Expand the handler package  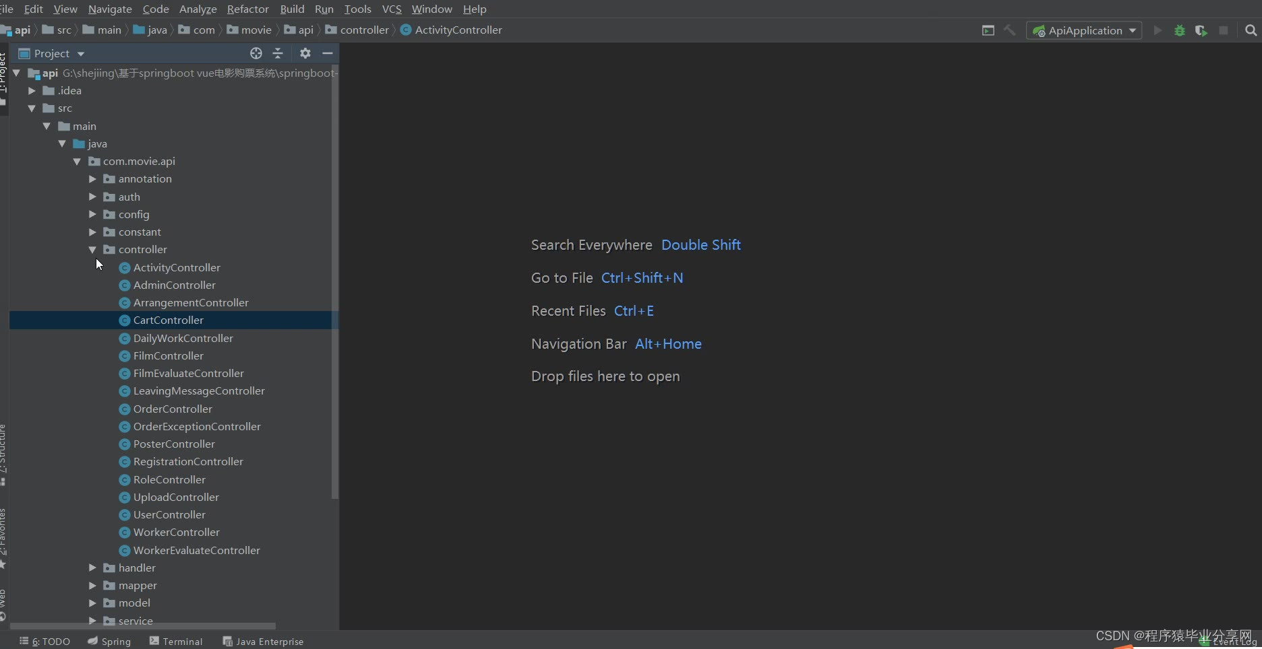[92, 568]
